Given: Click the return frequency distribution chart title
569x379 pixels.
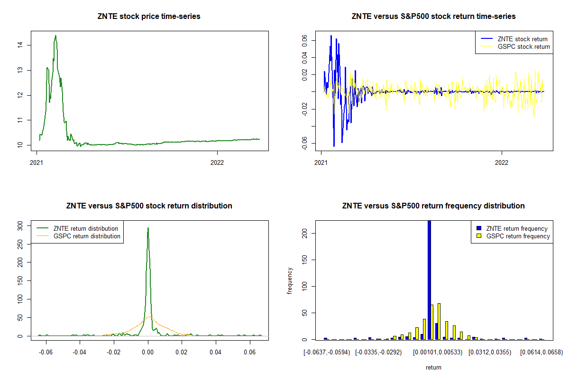Looking at the screenshot, I should coord(433,206).
